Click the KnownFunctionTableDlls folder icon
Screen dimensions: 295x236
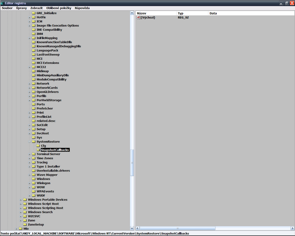tap(34, 42)
